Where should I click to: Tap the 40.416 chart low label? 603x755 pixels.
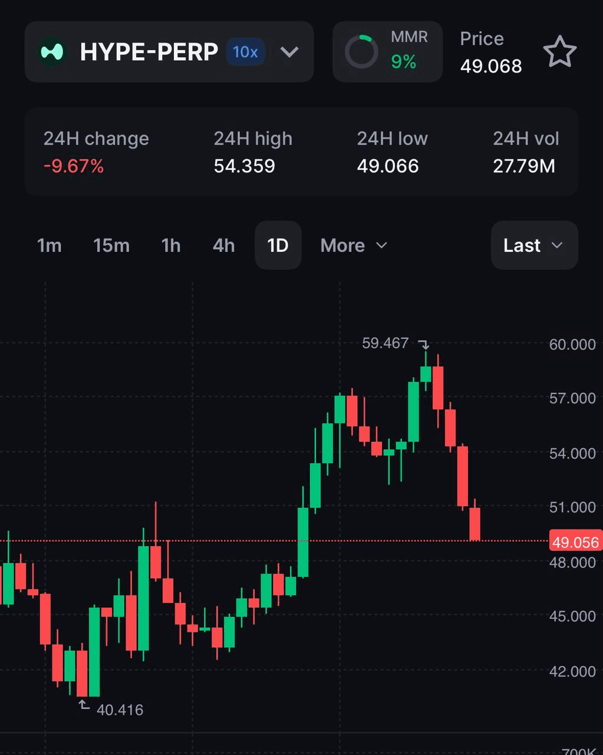[120, 710]
